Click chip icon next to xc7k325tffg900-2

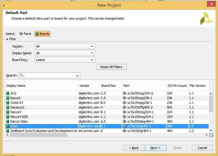124,107
